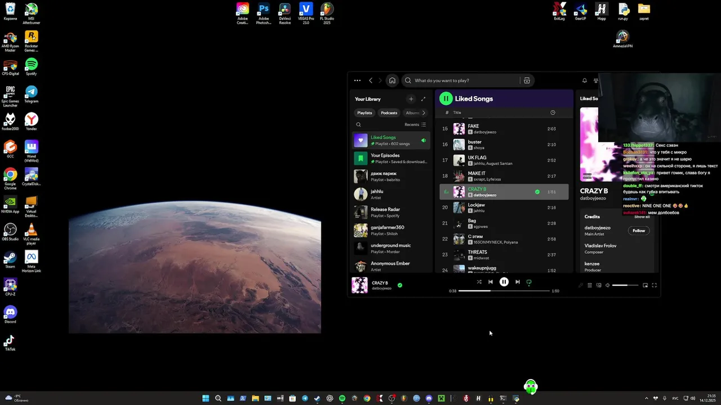Select track Bag by sgpwes
721x405 pixels.
(504, 223)
